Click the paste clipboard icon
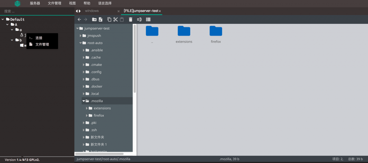Screen dimensions: 368x163 [x=122, y=20]
